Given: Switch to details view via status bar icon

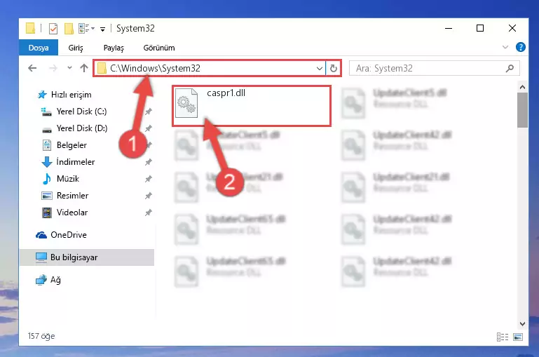Looking at the screenshot, I should click(x=503, y=337).
